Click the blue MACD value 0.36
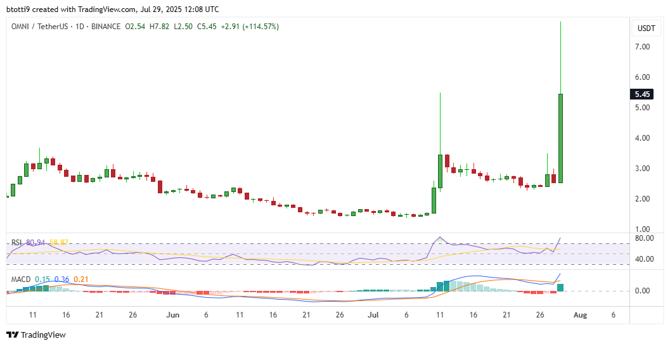670x346 pixels. pyautogui.click(x=61, y=279)
